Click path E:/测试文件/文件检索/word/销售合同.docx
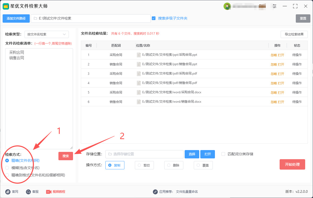The width and height of the screenshot is (313, 198). pyautogui.click(x=172, y=102)
